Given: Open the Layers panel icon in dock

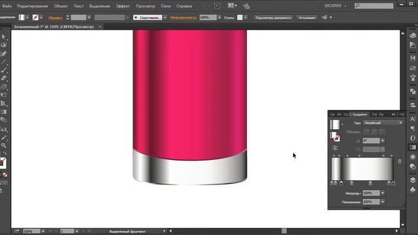Looking at the screenshot, I should (413, 180).
